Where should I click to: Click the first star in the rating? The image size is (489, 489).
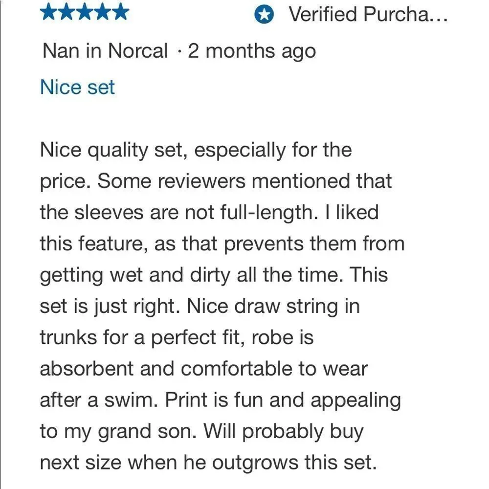(48, 13)
